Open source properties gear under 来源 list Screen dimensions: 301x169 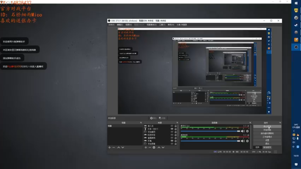tap(154, 148)
